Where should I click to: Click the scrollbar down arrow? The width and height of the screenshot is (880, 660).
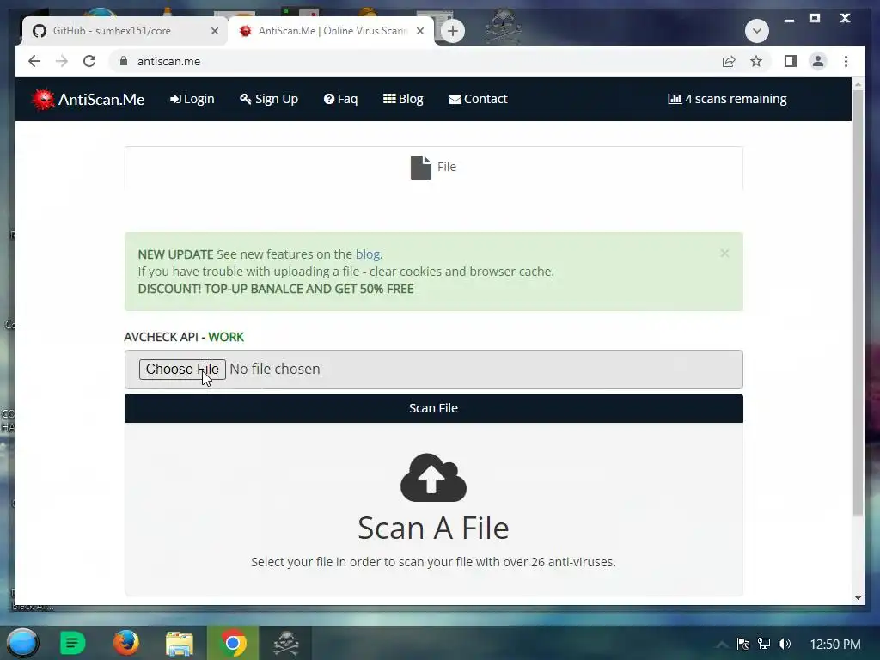(x=858, y=598)
